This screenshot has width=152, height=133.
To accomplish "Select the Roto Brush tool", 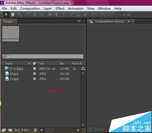I will coord(94,15).
